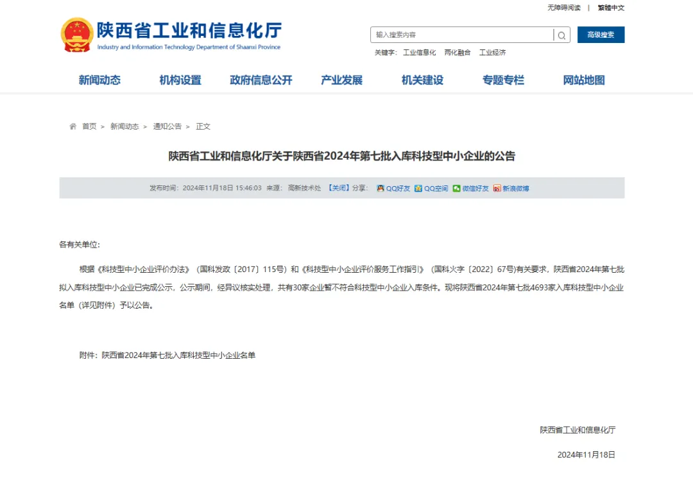Open the 新闻动态 navigation menu
Image resolution: width=693 pixels, height=480 pixels.
99,80
